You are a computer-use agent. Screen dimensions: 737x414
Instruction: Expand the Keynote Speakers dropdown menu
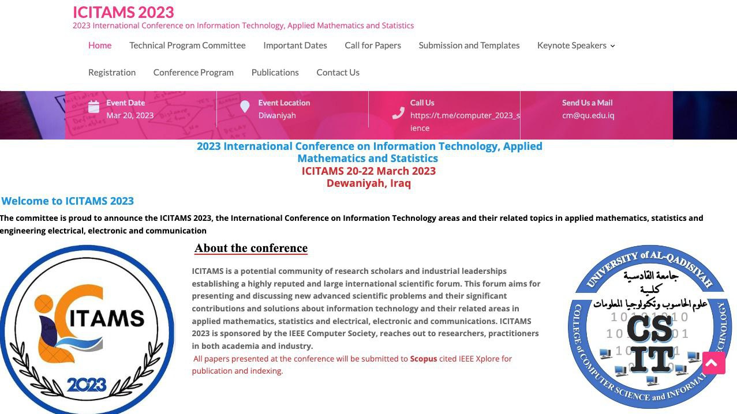pyautogui.click(x=576, y=46)
